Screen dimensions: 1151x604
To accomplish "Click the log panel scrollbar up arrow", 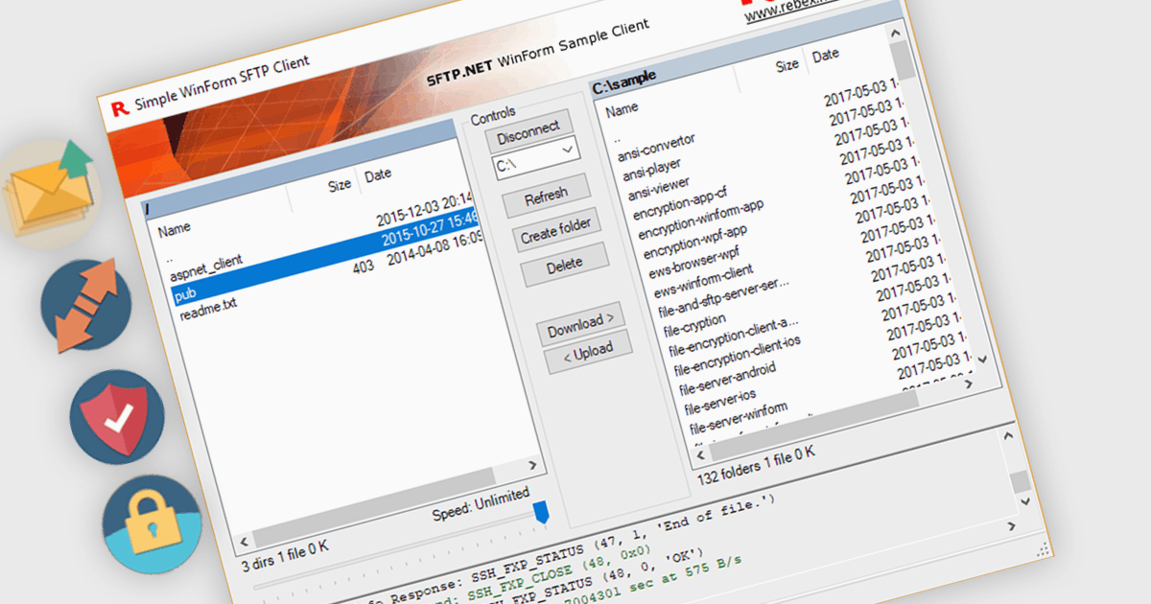I will click(x=1009, y=436).
